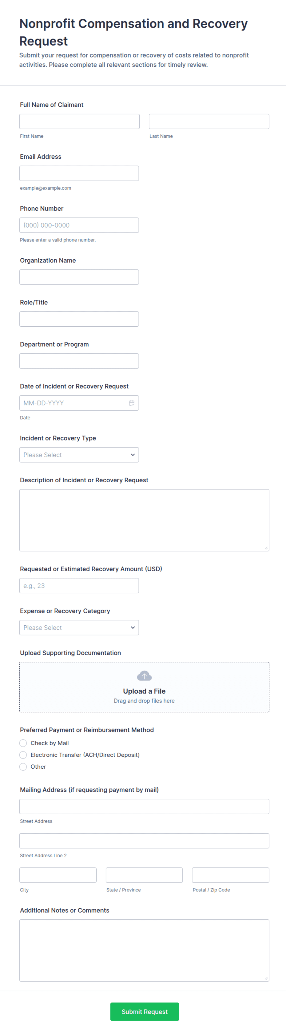Viewport: 286px width, 1036px height.
Task: Click the Postal / Zip Code field
Action: coord(230,875)
